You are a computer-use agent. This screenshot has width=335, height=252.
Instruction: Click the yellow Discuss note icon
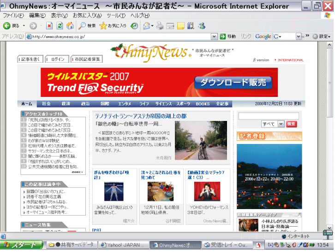(x=181, y=26)
